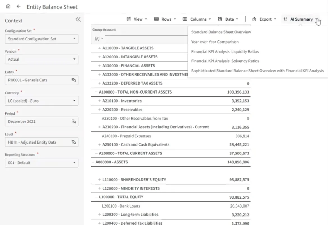Collapse the Context panel with double chevron
The width and height of the screenshot is (328, 225).
tap(78, 19)
